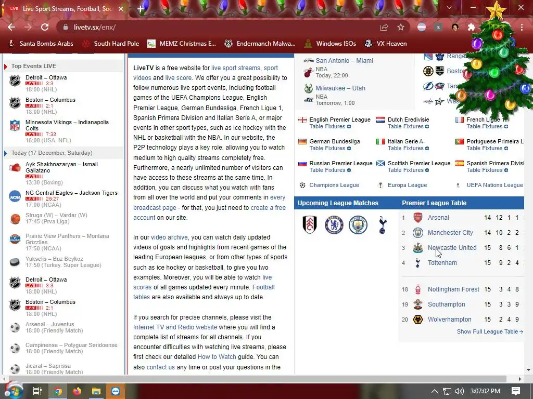Switch to Firefox in the taskbar
Image resolution: width=533 pixels, height=399 pixels.
[77, 391]
